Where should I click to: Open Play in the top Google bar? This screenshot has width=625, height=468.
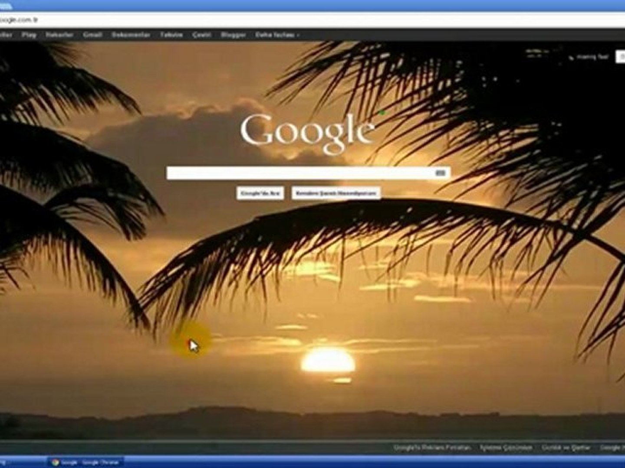(29, 35)
